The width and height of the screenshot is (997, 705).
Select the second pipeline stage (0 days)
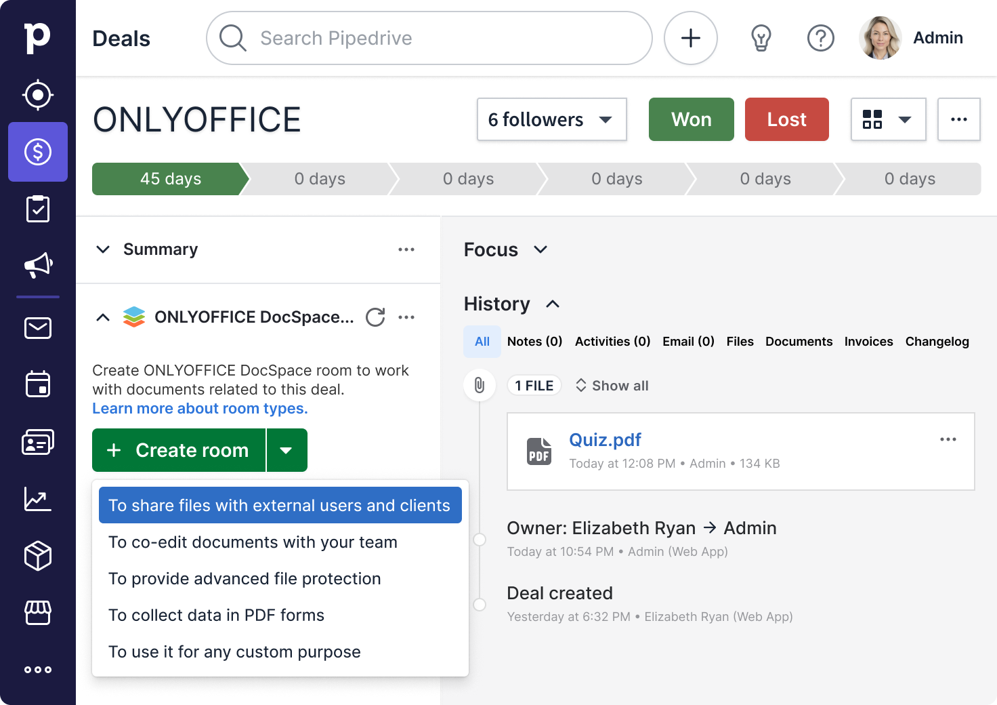[320, 179]
